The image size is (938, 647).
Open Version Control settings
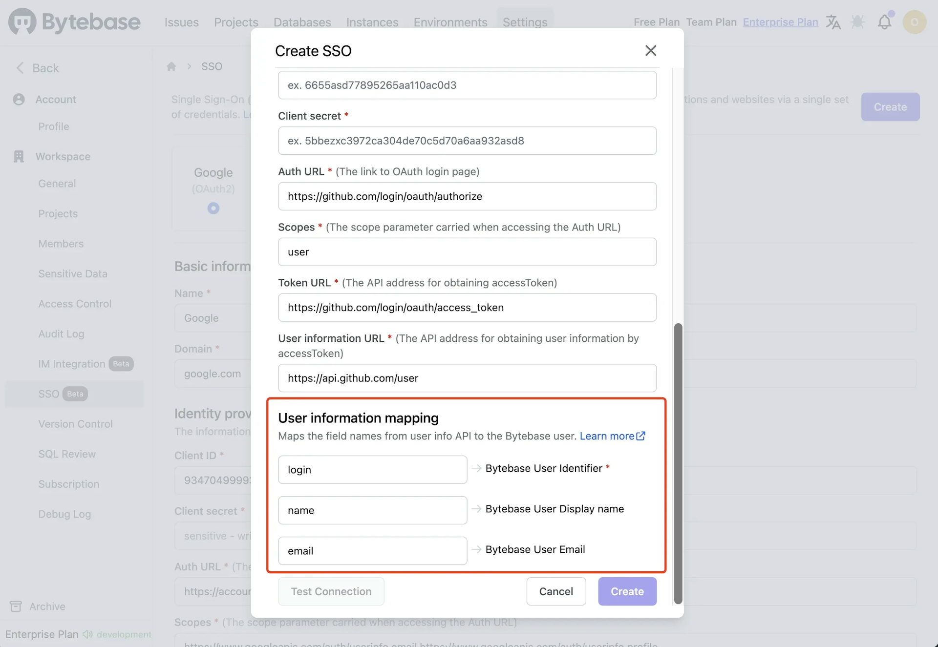pyautogui.click(x=75, y=424)
